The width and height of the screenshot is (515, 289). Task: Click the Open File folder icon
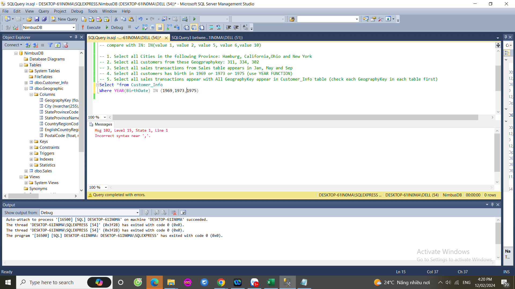coord(29,19)
